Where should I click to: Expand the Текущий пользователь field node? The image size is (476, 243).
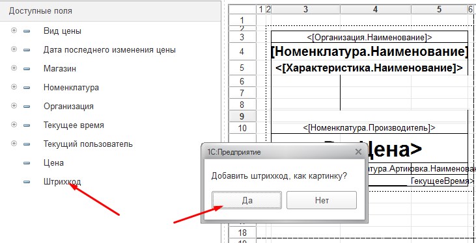coord(14,144)
